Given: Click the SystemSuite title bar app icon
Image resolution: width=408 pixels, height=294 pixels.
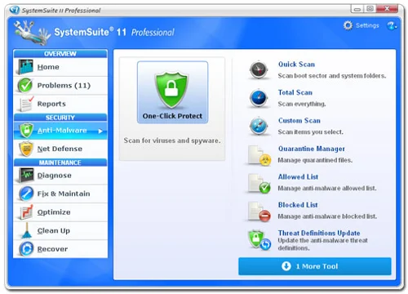Looking at the screenshot, I should tap(14, 10).
